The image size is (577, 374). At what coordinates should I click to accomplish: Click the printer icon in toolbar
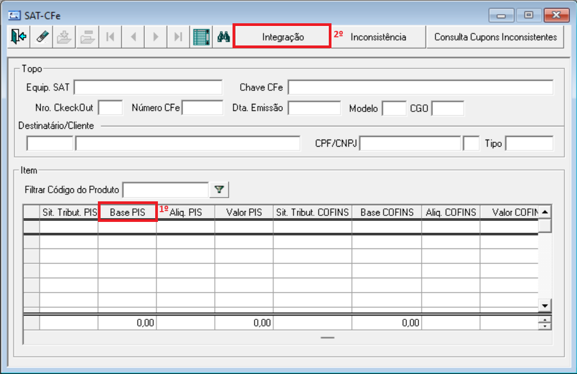click(87, 37)
